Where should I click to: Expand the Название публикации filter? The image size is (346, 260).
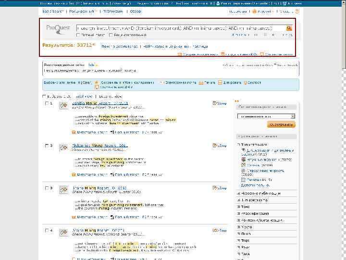coord(238,194)
